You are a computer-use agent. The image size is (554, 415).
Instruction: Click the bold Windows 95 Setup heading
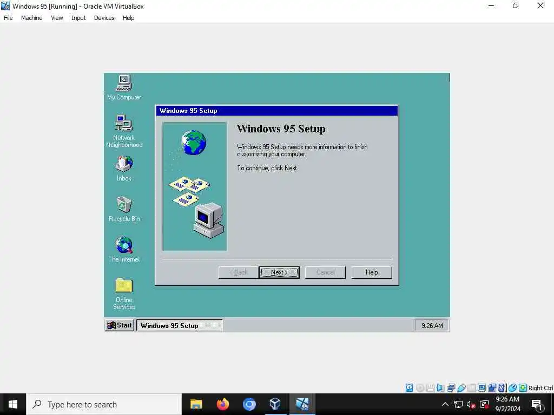(x=281, y=129)
